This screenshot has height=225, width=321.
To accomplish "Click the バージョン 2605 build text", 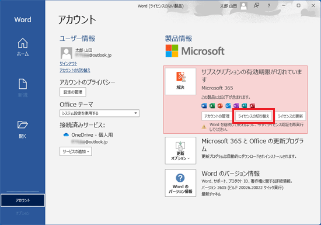I will 242,188.
